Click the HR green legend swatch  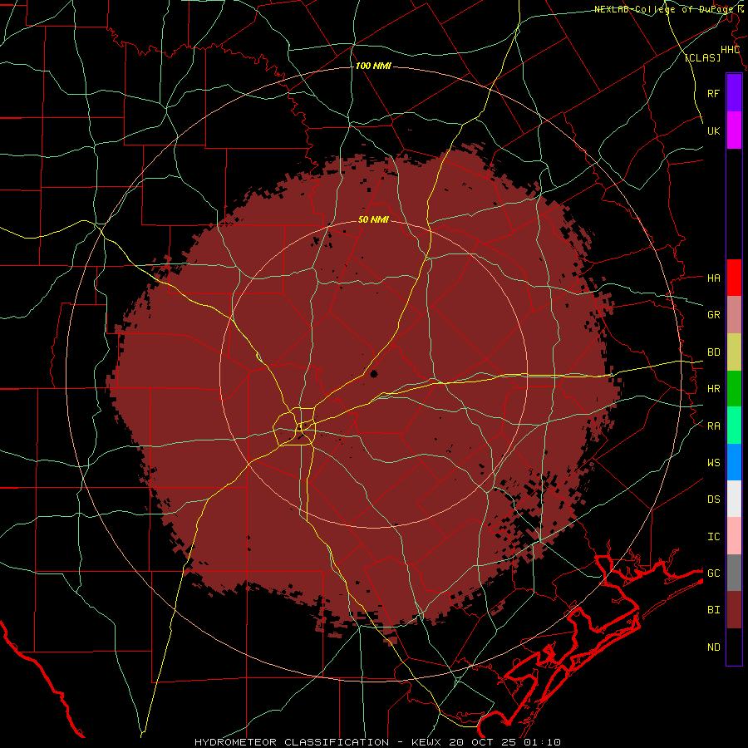pyautogui.click(x=734, y=389)
